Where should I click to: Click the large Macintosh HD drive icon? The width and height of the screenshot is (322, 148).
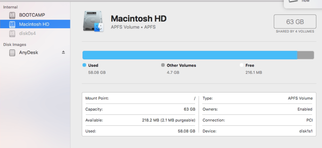93,21
